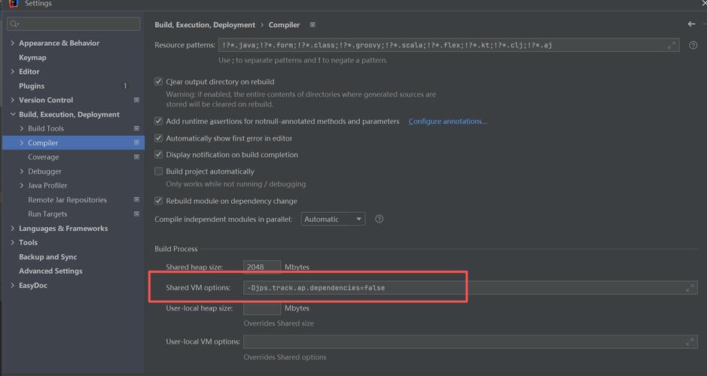Click project icon beside Coverage

coord(136,157)
